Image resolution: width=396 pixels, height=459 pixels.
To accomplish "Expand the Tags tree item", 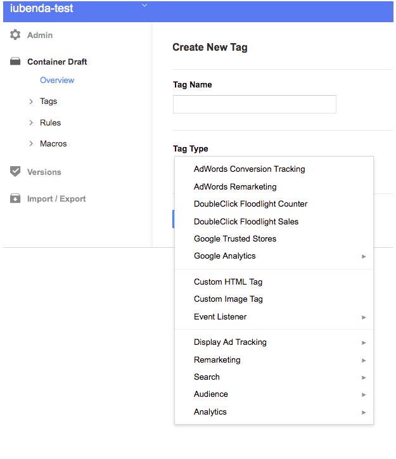I will point(31,101).
